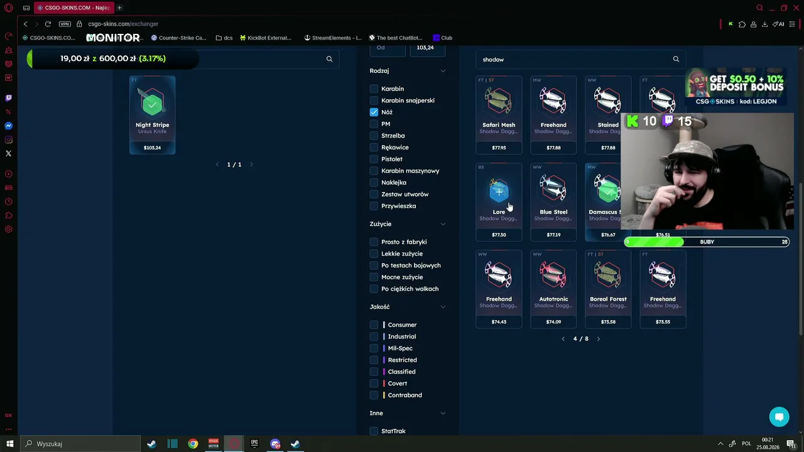Open the Windows notification center icon
804x452 pixels.
pos(792,444)
